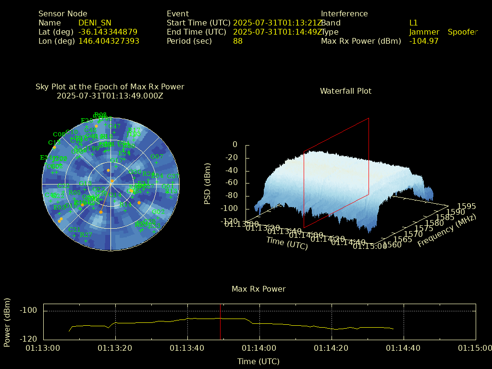Click the C47 satellite marker

114,132
